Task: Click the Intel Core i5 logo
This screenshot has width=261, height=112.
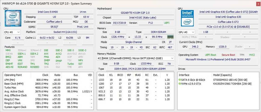Action: pos(13,18)
